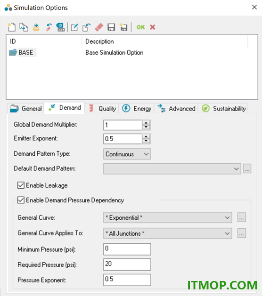Click the New simulation option icon
This screenshot has width=262, height=296.
coord(12,27)
